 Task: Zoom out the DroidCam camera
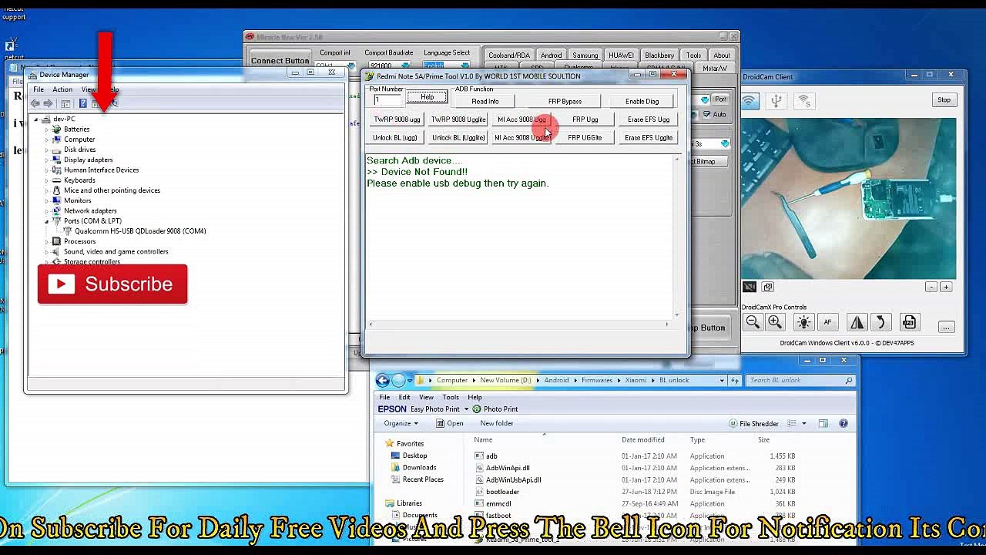[x=753, y=323]
